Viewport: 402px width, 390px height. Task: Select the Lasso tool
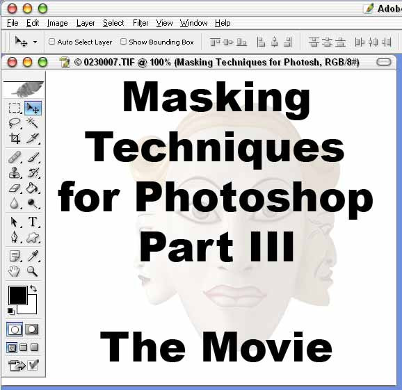point(15,123)
